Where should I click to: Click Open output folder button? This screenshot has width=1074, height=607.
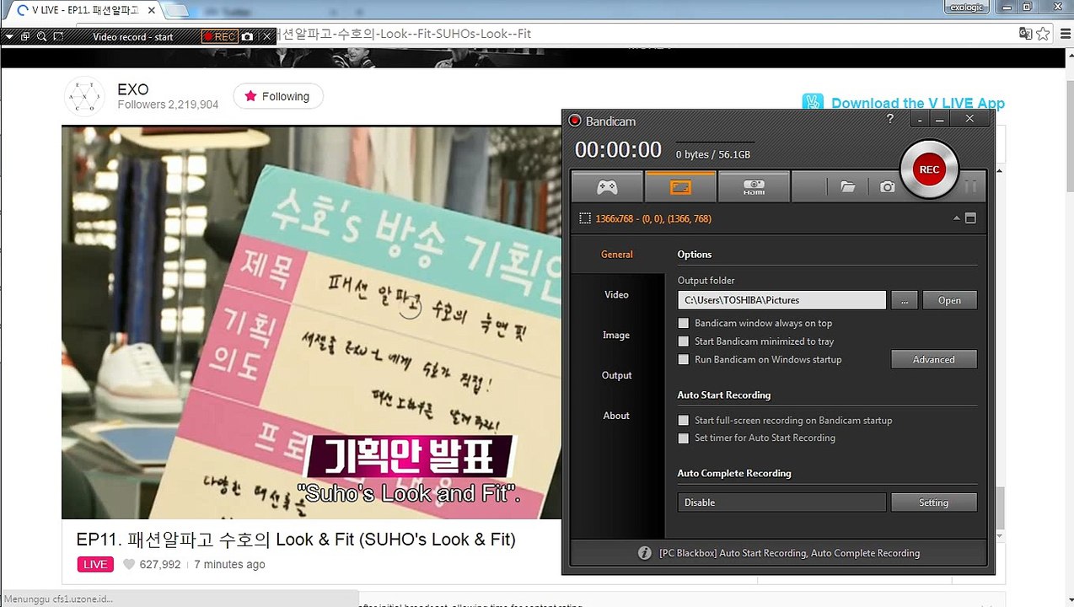pyautogui.click(x=949, y=300)
